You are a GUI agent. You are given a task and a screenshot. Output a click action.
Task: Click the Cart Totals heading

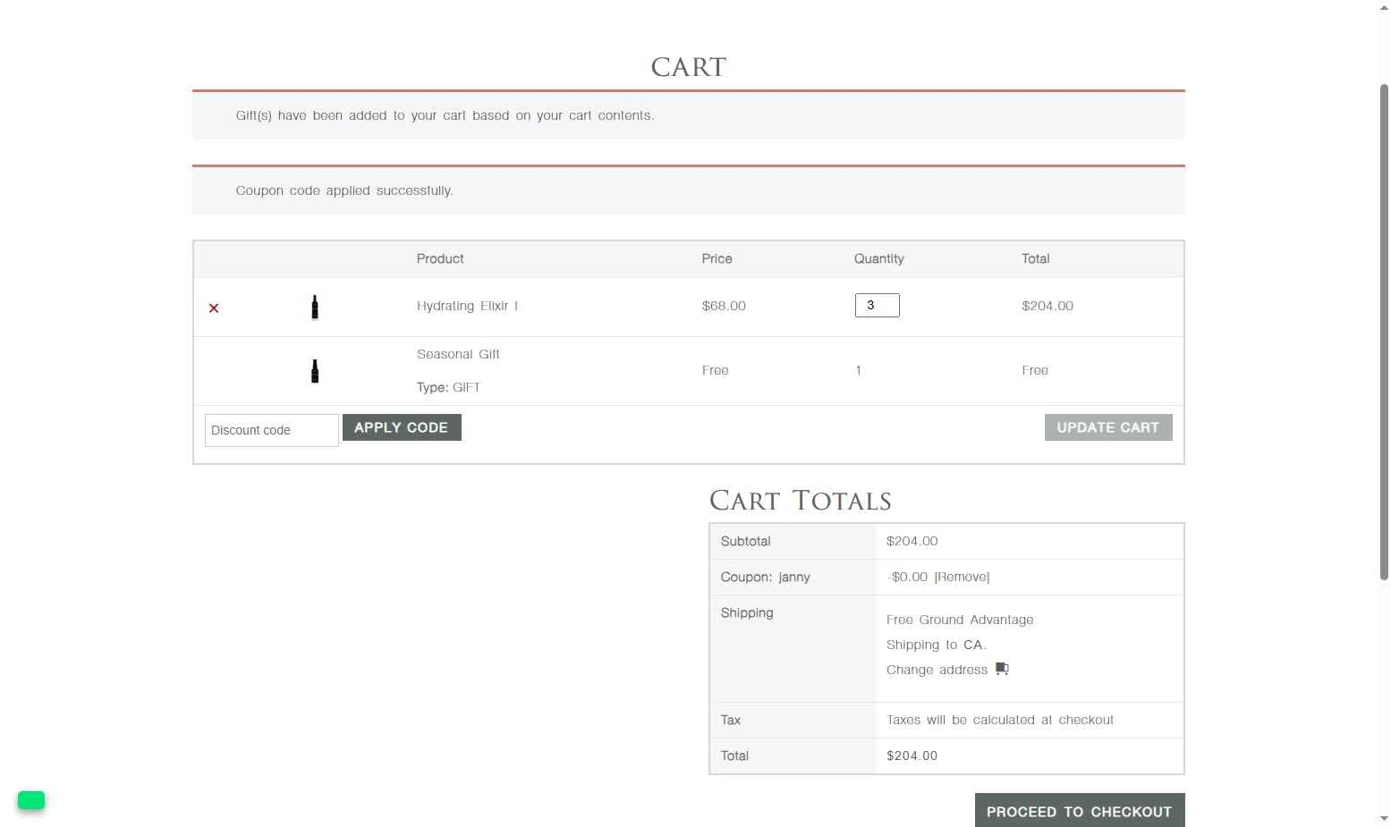pos(801,501)
